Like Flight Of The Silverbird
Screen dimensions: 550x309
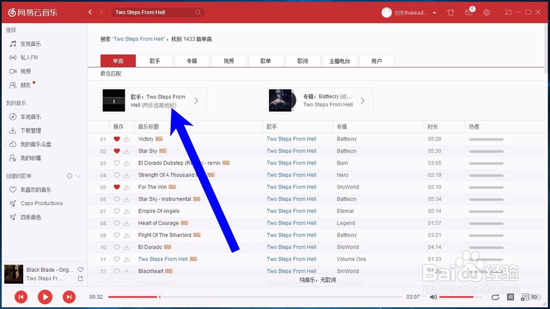click(x=117, y=235)
